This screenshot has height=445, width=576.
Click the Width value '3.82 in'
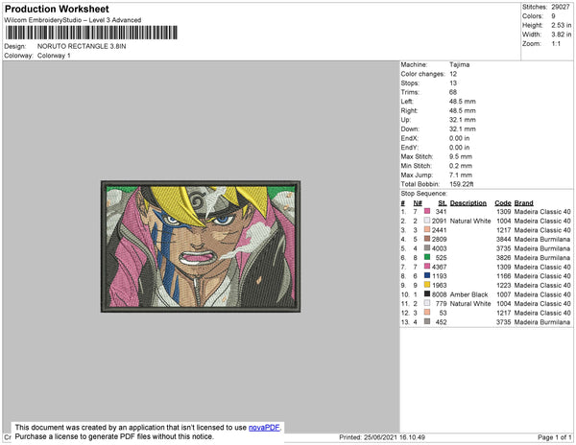[x=562, y=35]
